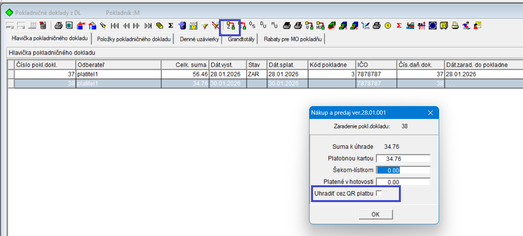Image resolution: width=523 pixels, height=236 pixels.
Task: Click the delete record trash icon
Action: [43, 26]
